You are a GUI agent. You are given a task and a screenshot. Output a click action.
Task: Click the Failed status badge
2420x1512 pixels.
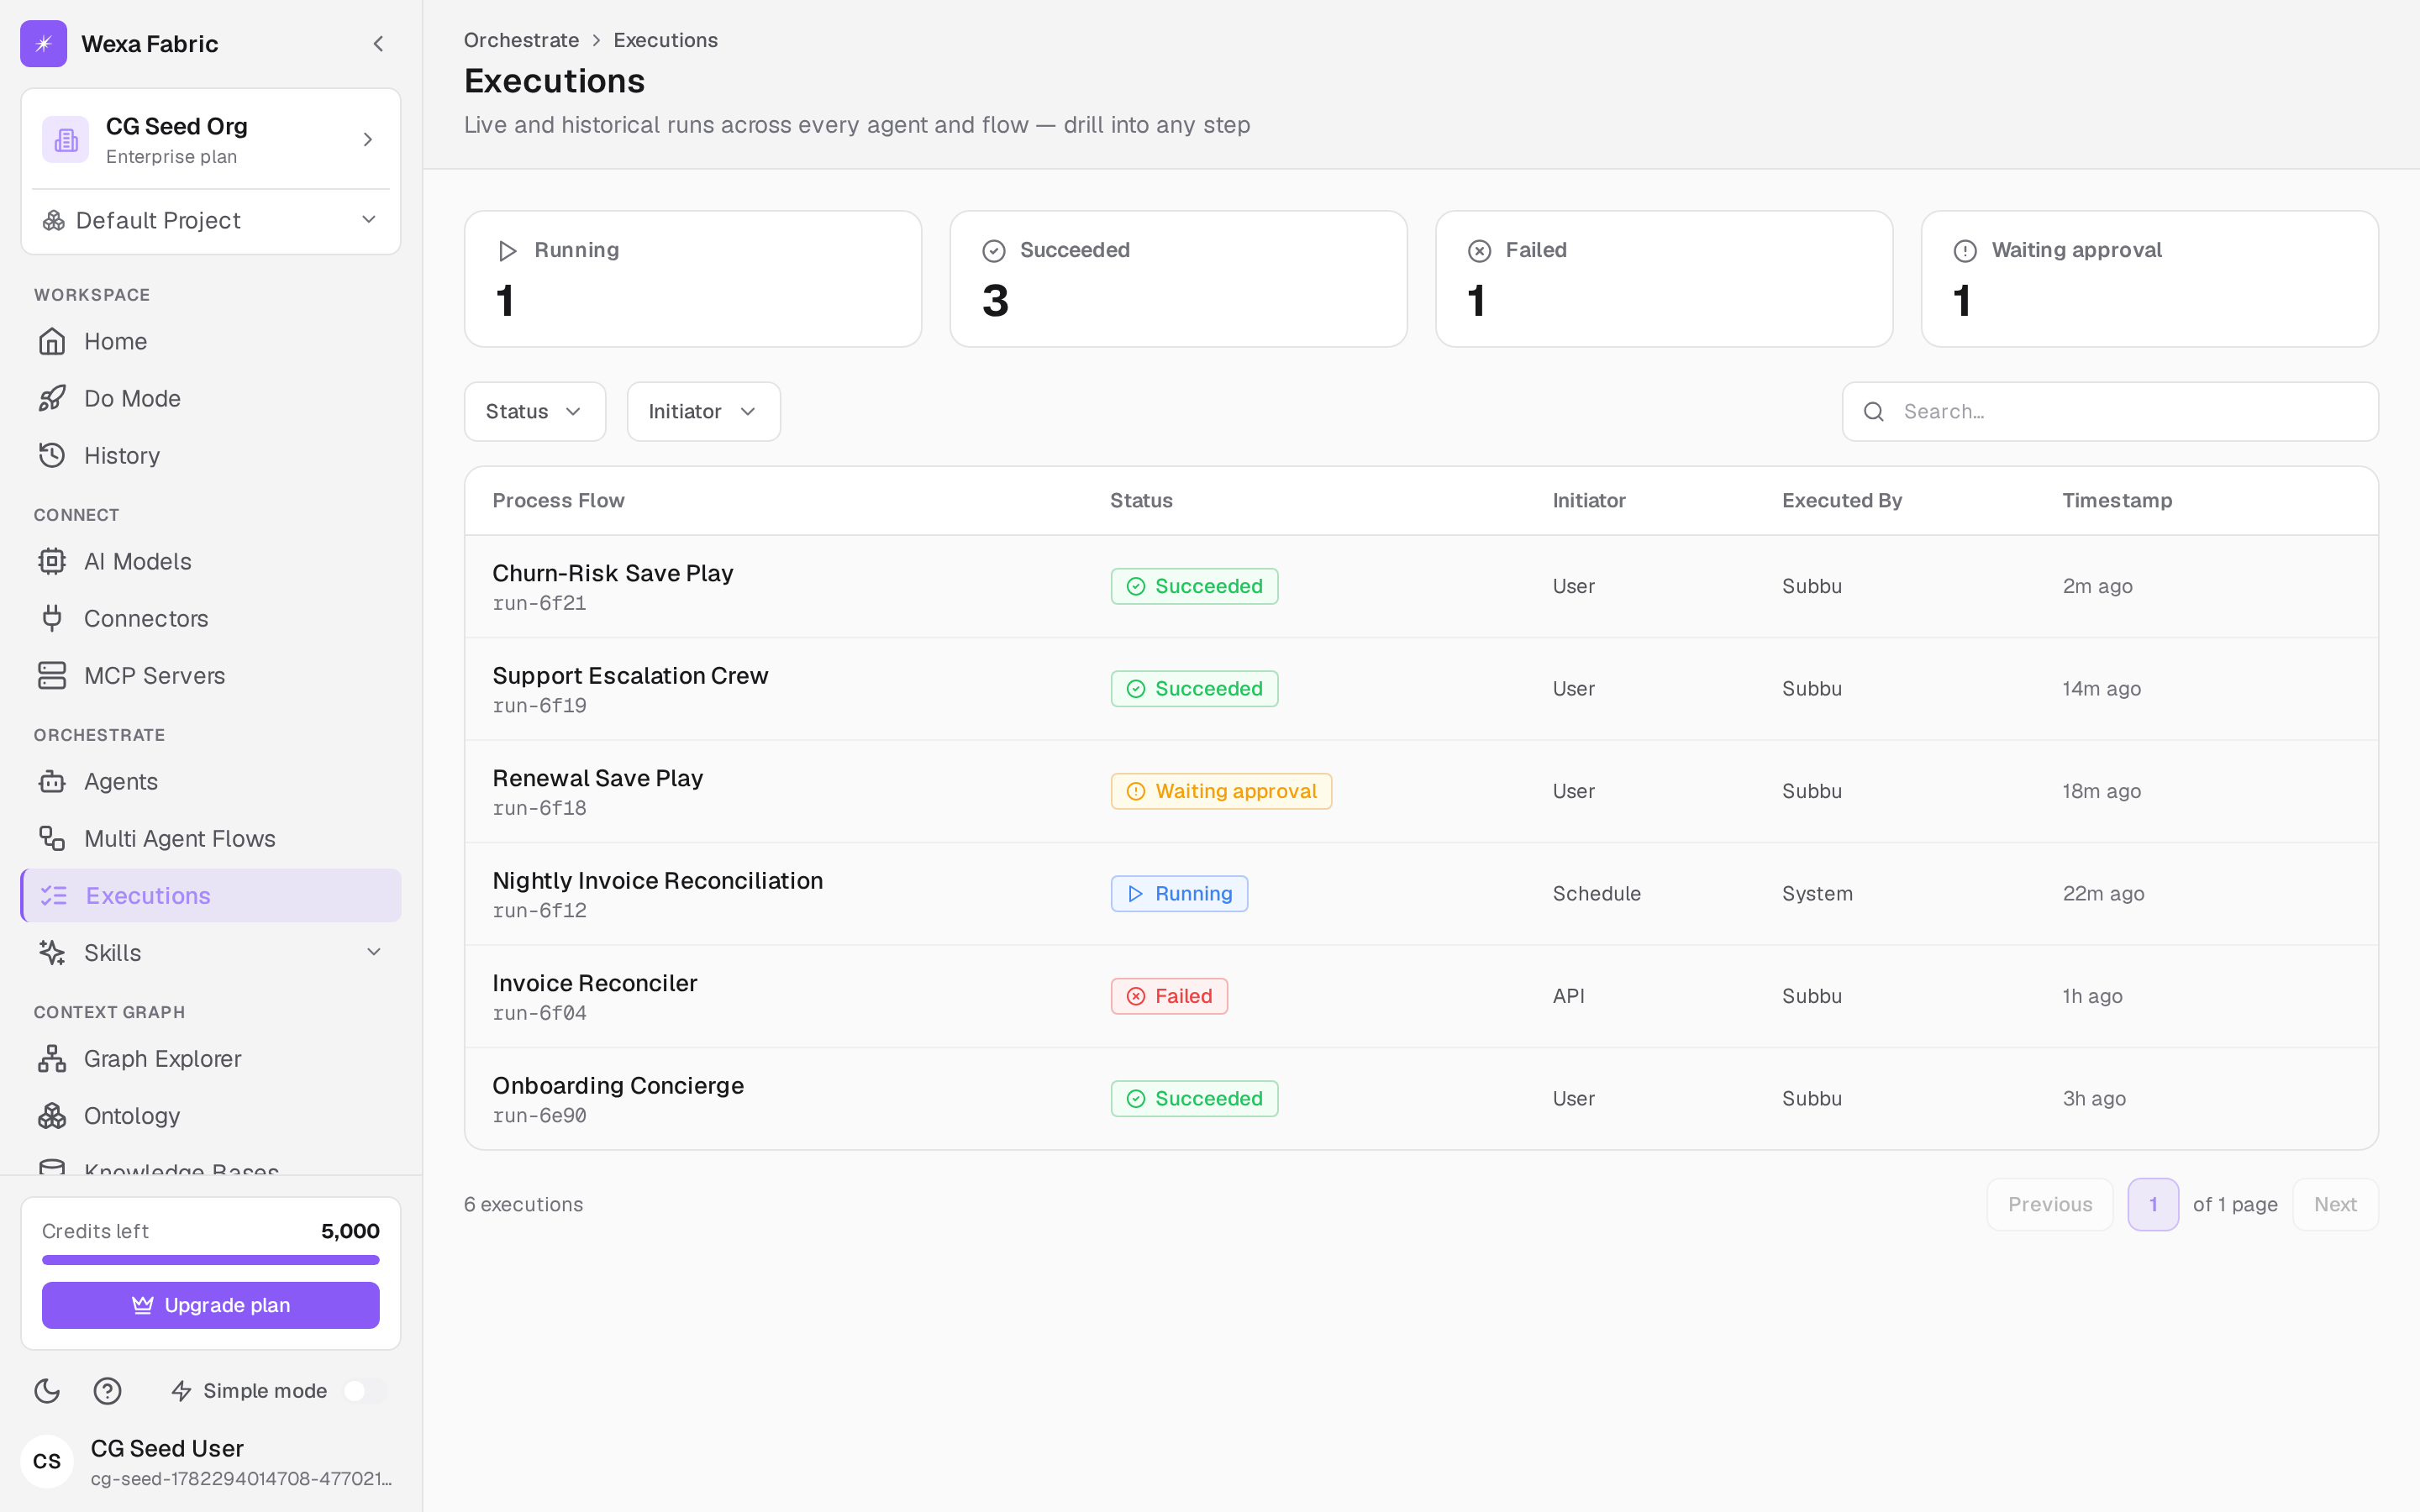pos(1169,997)
